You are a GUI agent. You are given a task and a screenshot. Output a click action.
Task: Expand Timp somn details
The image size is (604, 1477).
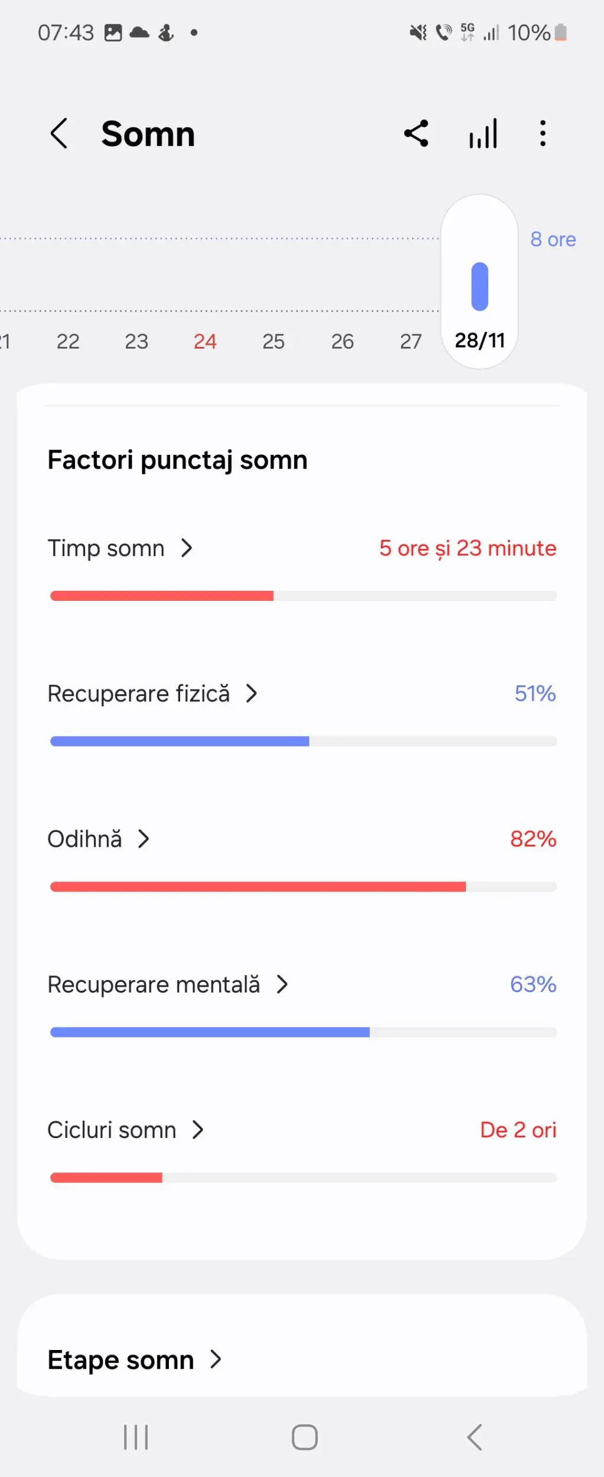[x=187, y=548]
